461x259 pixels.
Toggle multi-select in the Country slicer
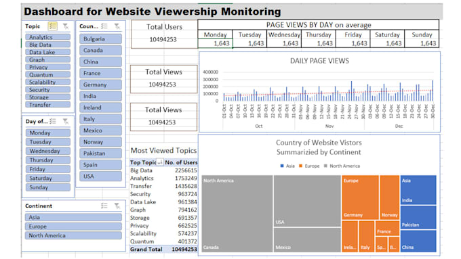[x=104, y=26]
